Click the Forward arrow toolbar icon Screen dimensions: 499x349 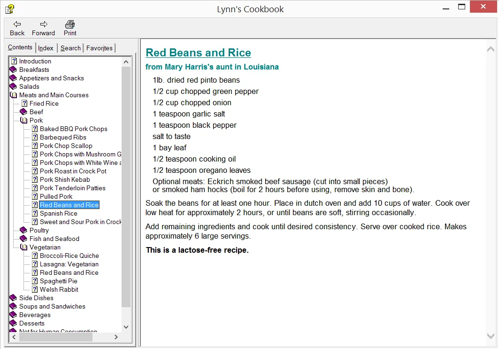[44, 24]
